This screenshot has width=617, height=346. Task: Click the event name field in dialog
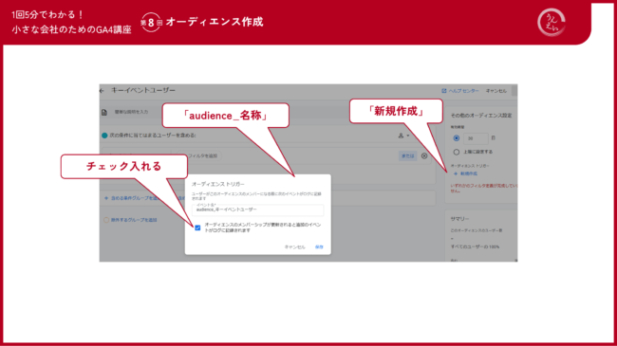click(258, 209)
